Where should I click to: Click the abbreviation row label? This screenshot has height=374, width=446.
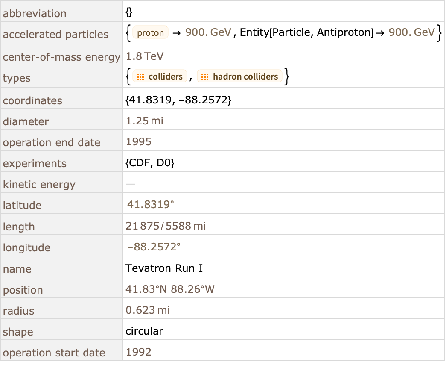pyautogui.click(x=35, y=13)
